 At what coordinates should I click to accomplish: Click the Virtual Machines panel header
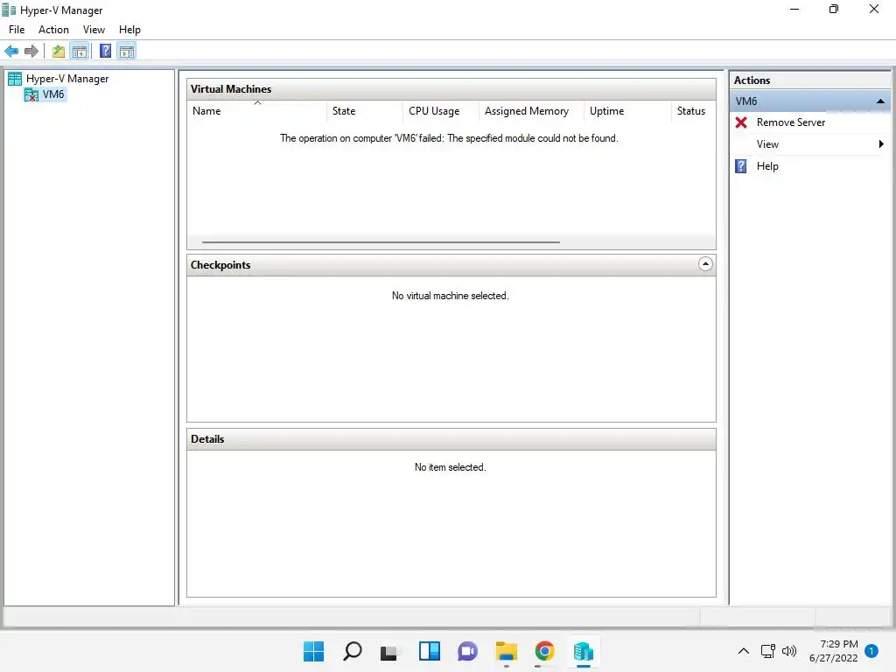(x=451, y=89)
